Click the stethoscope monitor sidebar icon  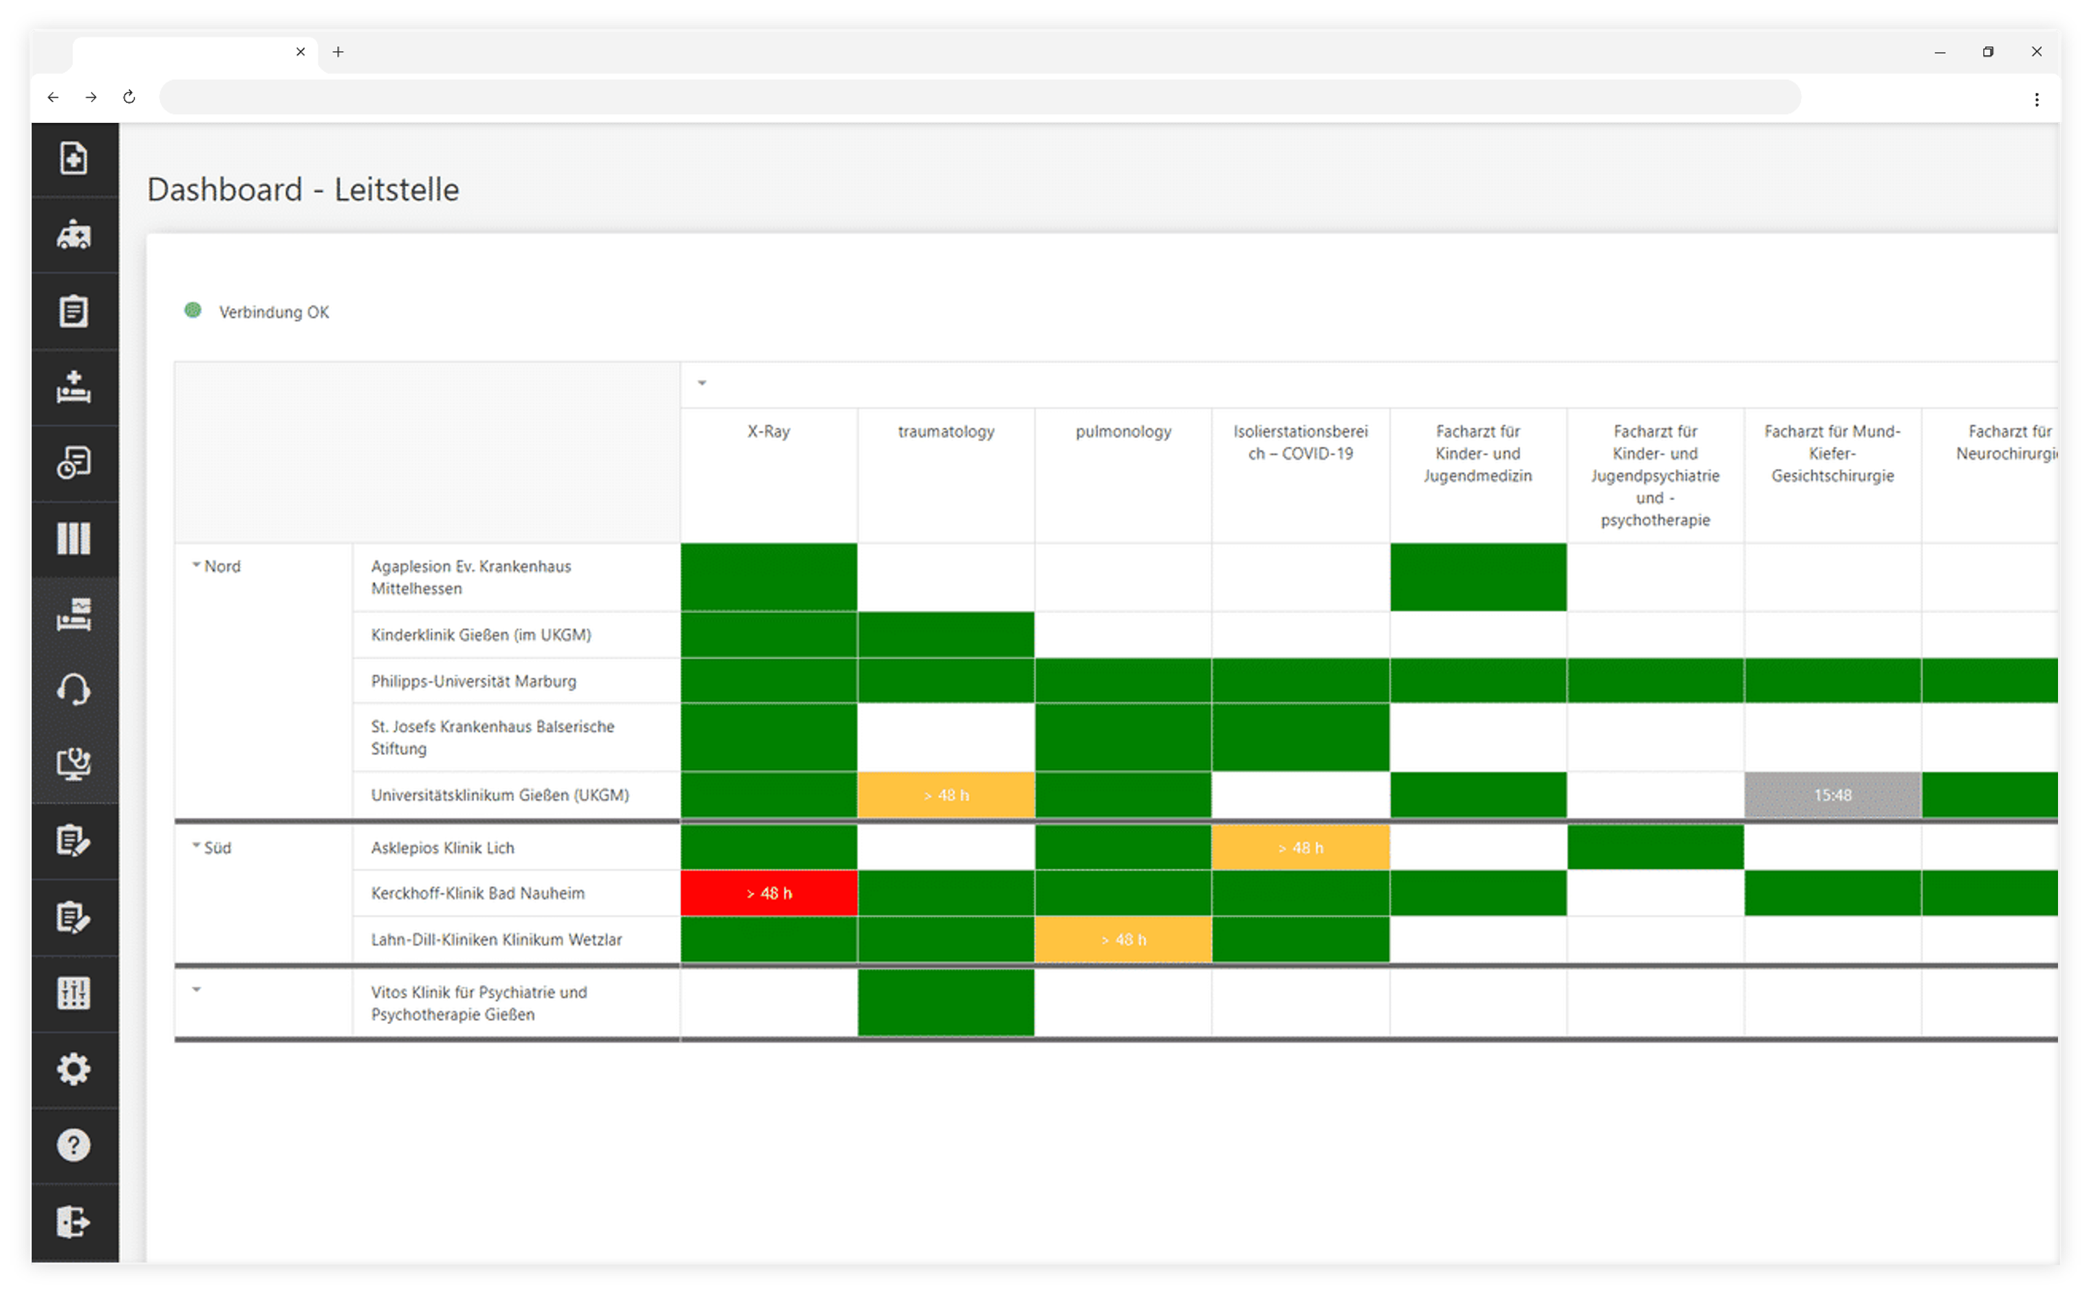pos(74,764)
